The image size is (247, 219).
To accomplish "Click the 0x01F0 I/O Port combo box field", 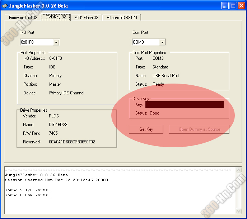I will click(40, 42).
